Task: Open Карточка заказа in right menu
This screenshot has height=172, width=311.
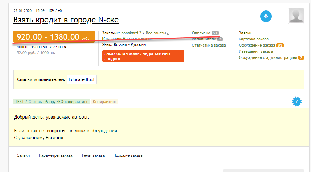Action: pos(253,39)
